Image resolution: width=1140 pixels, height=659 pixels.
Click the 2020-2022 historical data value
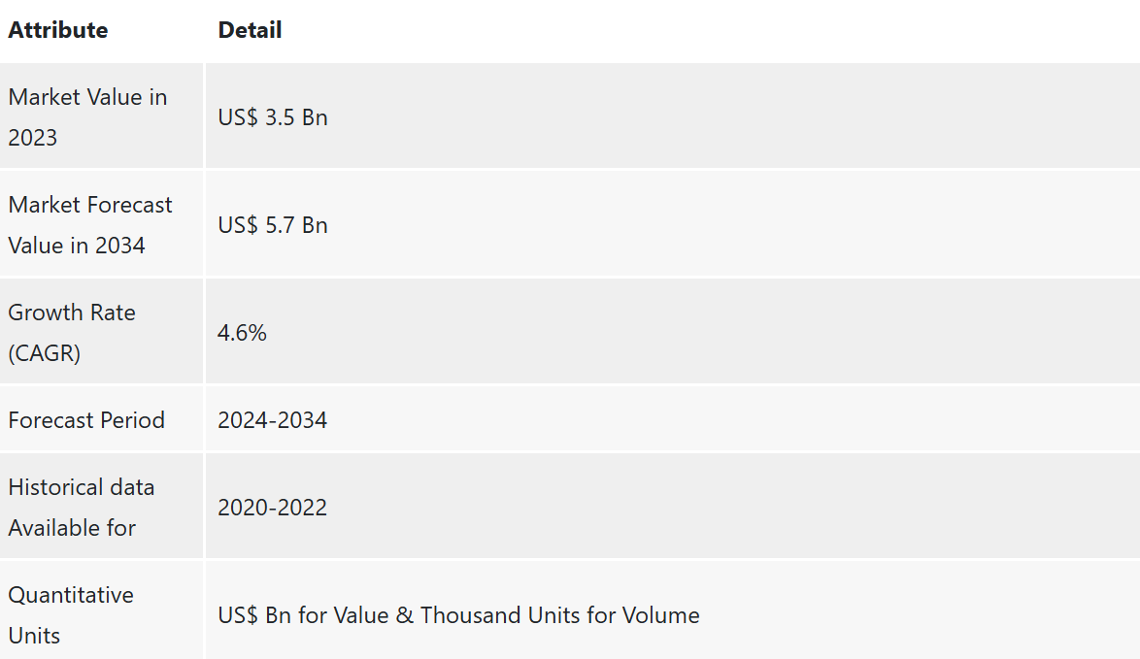click(x=273, y=508)
